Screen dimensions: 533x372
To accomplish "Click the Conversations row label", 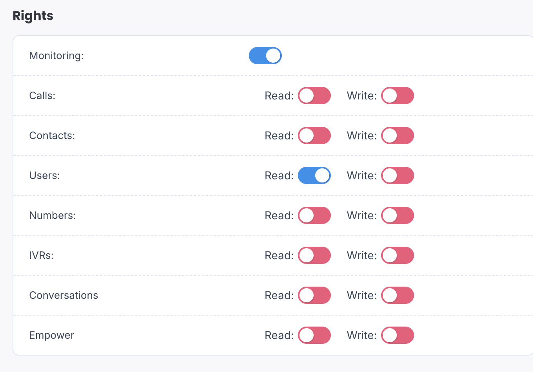I will (64, 295).
